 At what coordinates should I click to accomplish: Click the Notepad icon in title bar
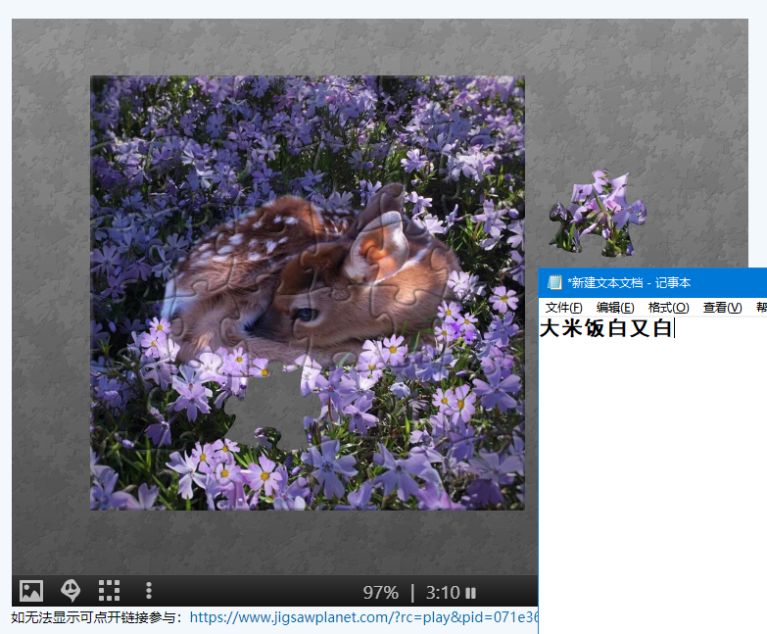(554, 282)
